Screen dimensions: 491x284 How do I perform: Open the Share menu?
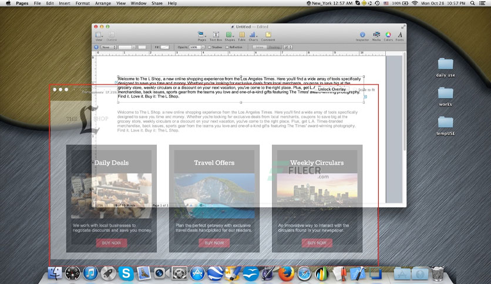pos(157,3)
